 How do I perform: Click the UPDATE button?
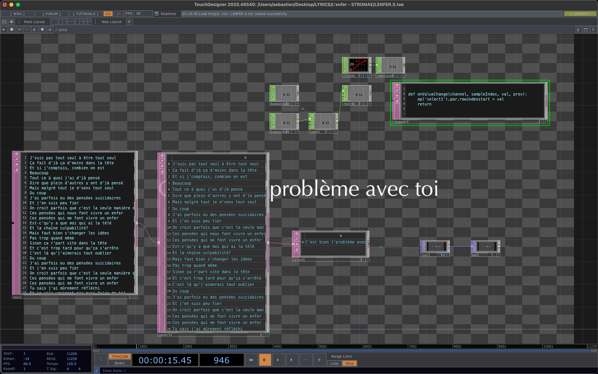[x=580, y=14]
